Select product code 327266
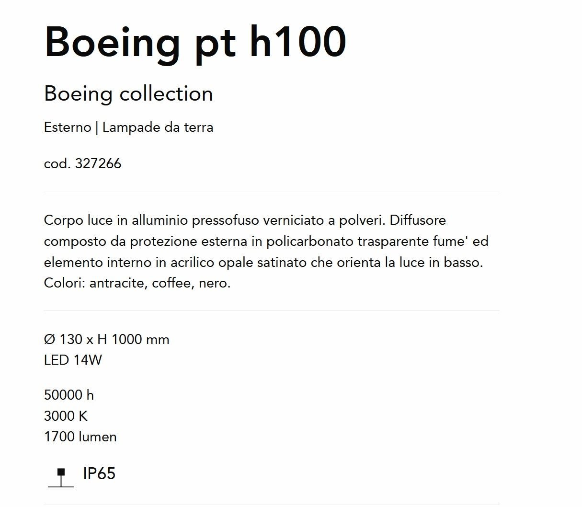 (82, 164)
